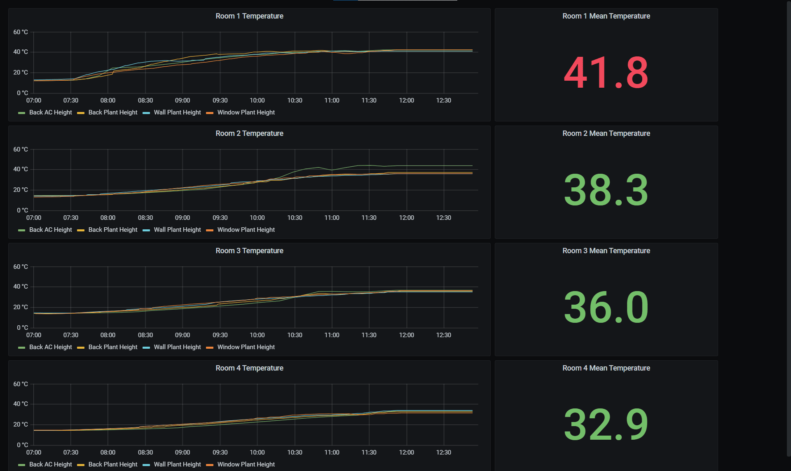Click the orange Window Plant Height swatch in Room 3
Viewport: 791px width, 471px height.
(x=210, y=347)
